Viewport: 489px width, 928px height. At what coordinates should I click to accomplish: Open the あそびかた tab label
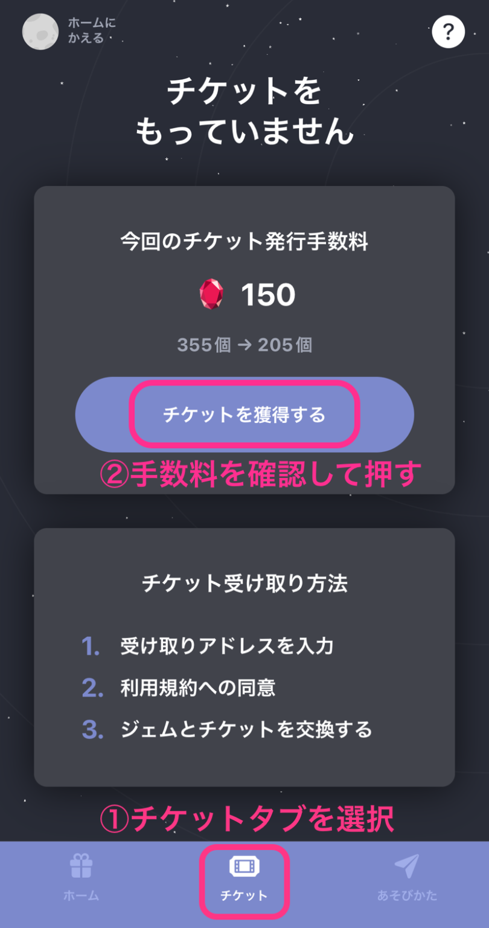point(407,895)
